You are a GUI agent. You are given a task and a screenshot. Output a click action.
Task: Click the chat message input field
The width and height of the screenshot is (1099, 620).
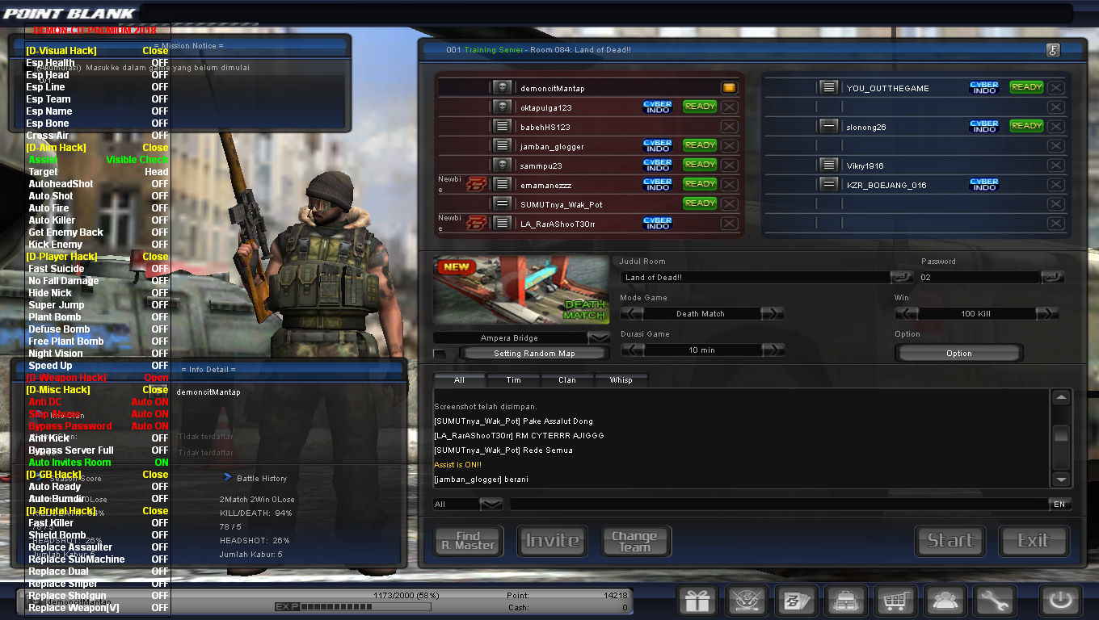point(778,504)
